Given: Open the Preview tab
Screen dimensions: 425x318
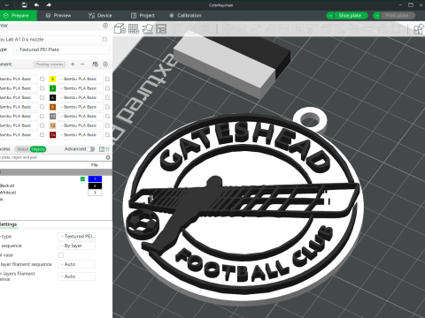Looking at the screenshot, I should [58, 15].
